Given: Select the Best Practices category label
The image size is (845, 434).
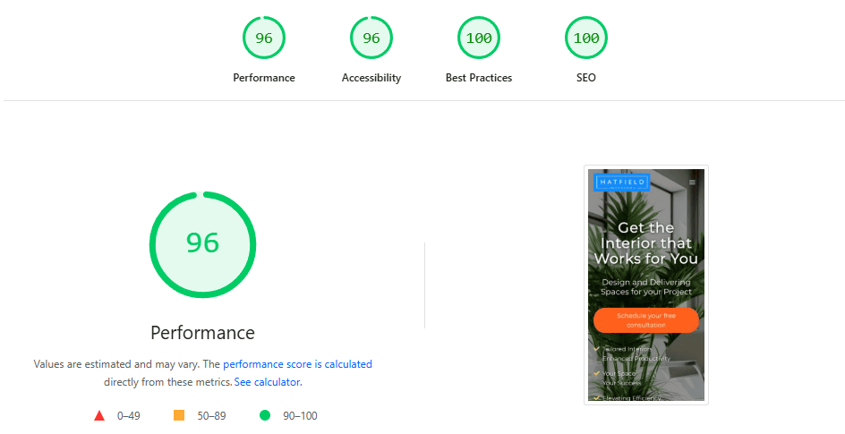Looking at the screenshot, I should (479, 78).
